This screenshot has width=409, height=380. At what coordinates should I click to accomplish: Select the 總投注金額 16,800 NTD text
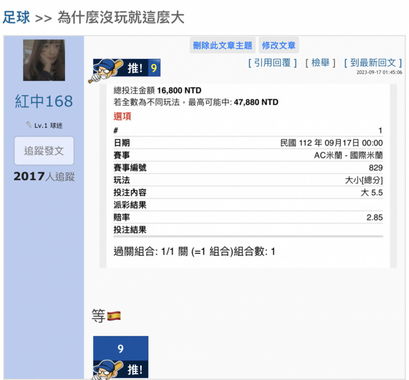point(157,90)
